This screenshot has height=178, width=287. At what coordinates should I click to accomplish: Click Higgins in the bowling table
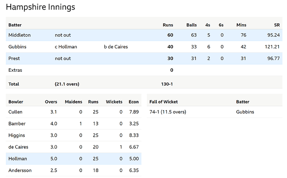17,135
